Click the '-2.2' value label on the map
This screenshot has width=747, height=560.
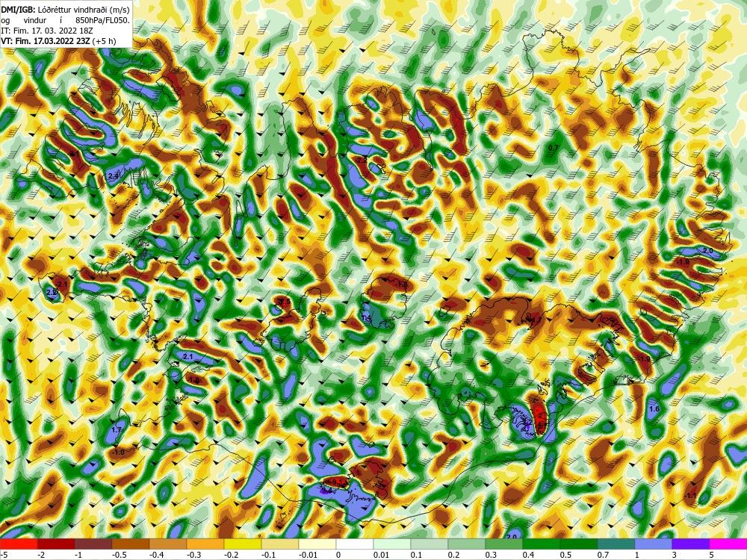click(x=361, y=161)
